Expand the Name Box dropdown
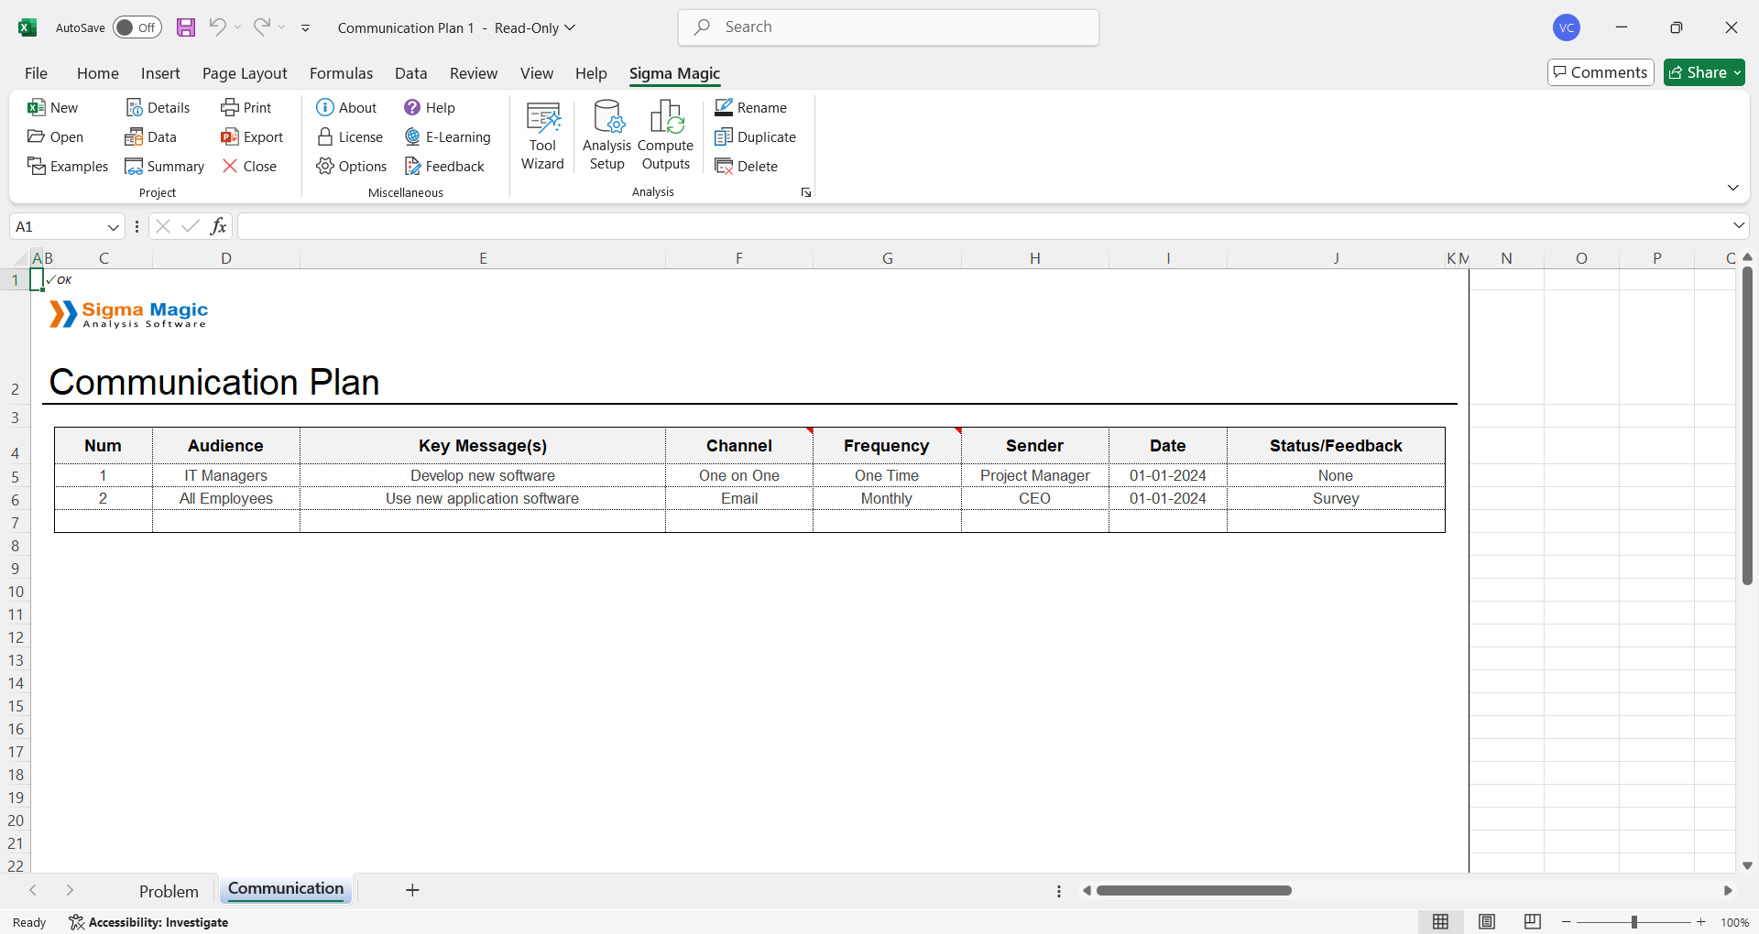1759x934 pixels. click(x=114, y=227)
